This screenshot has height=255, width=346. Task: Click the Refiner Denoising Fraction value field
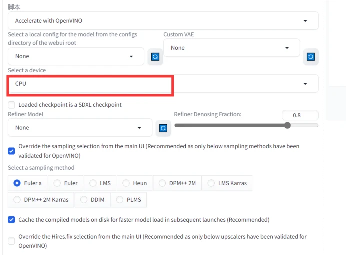300,115
